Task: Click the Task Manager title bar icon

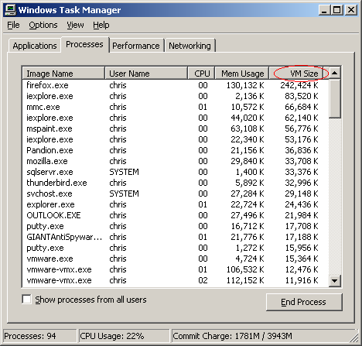Action: click(x=11, y=10)
